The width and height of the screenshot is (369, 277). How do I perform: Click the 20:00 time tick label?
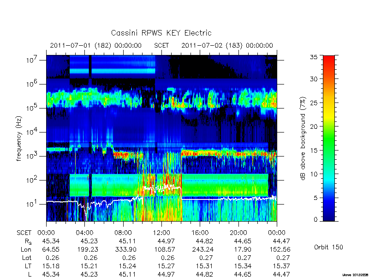[238, 233]
